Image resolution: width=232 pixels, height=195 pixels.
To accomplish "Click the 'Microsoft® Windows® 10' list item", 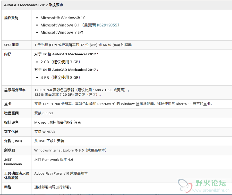I will tap(63, 18).
